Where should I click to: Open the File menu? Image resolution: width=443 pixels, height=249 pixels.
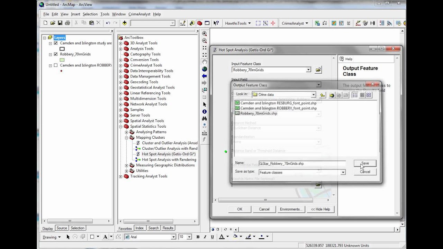[x=46, y=14]
